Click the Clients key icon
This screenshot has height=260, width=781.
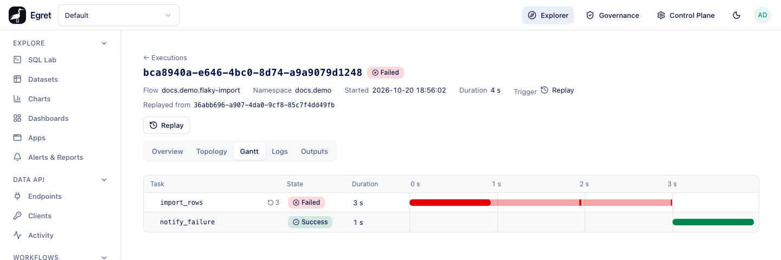[17, 216]
